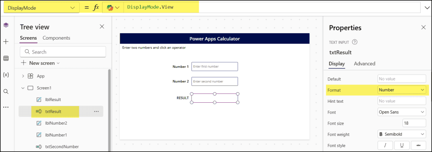Viewport: 432px width, 152px height.
Task: Open the Data table icon in the sidebar
Action: pos(6,58)
